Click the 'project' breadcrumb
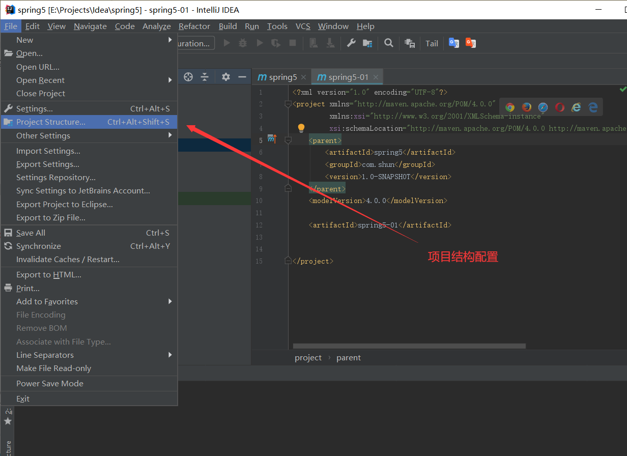 click(308, 357)
